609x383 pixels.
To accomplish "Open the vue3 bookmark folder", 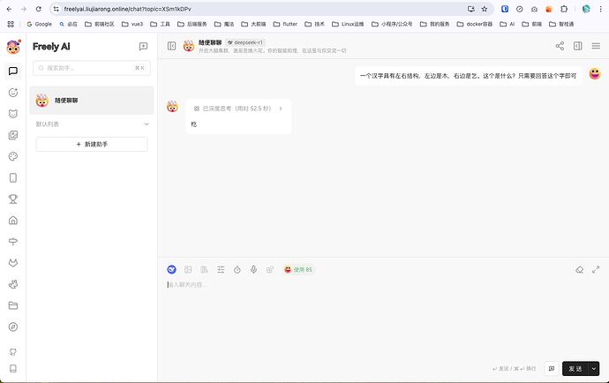I will point(132,24).
